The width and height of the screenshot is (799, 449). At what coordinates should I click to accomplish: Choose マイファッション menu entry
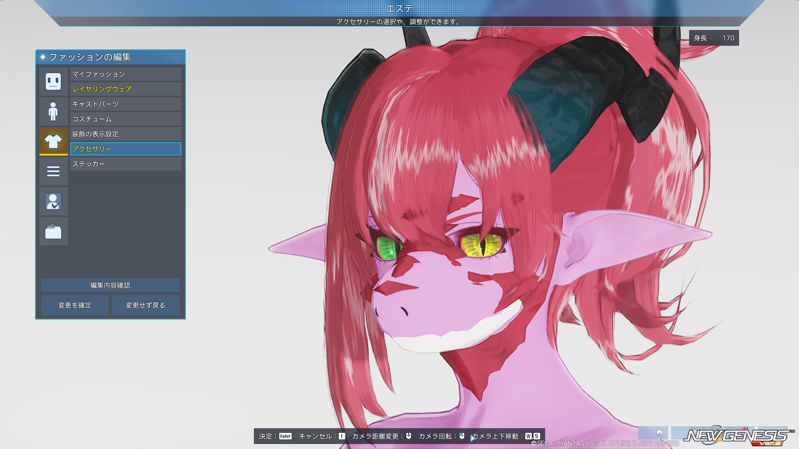tap(126, 74)
